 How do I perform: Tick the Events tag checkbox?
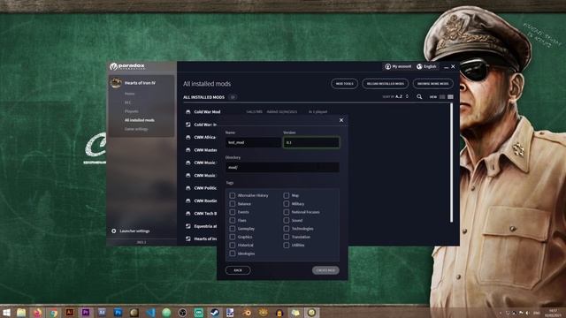coord(232,212)
